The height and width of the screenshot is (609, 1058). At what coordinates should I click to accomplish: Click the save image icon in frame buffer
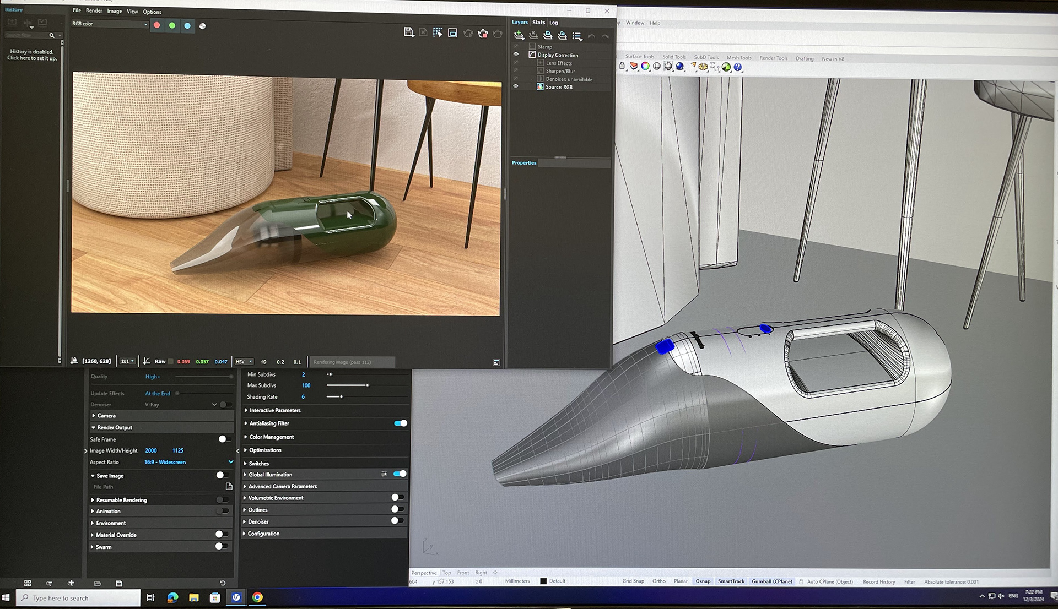[x=408, y=32]
